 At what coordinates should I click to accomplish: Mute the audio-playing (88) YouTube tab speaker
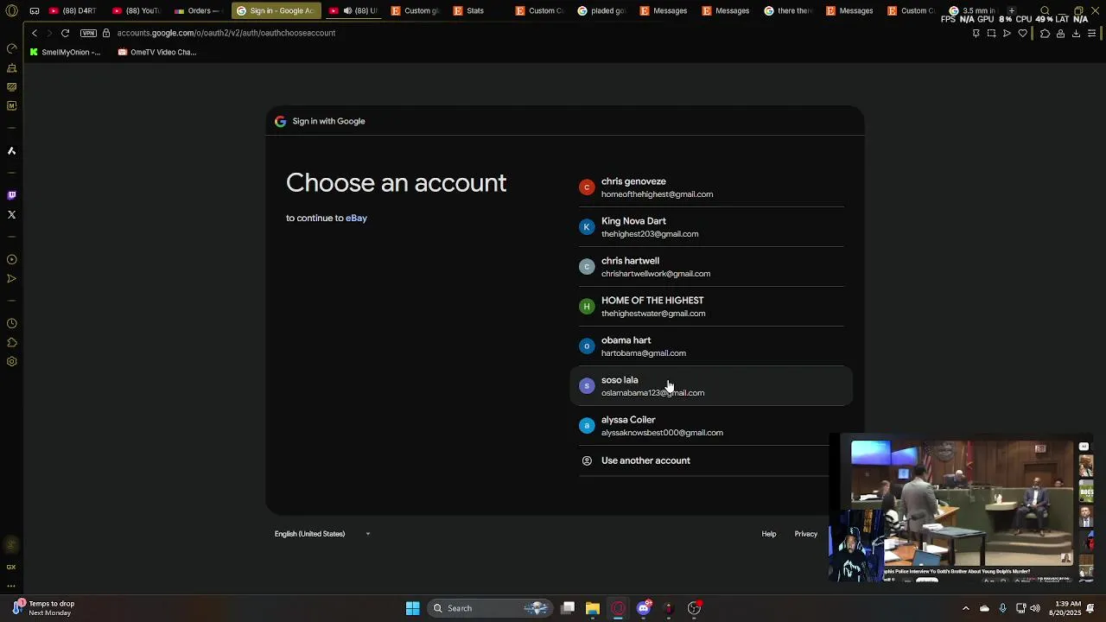[x=347, y=10]
